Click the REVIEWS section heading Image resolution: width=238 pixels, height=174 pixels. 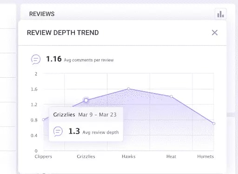[42, 14]
